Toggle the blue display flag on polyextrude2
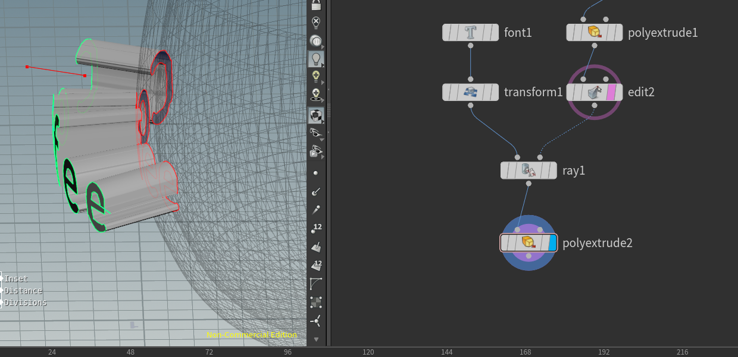Screen dimensions: 738x357 pyautogui.click(x=552, y=243)
